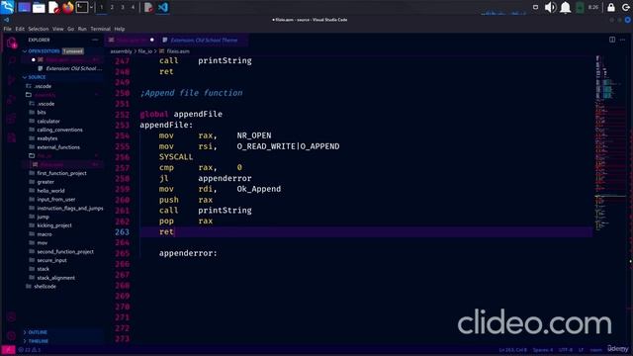Image resolution: width=633 pixels, height=356 pixels.
Task: Open the notifications bell in system tray
Action: tap(565, 7)
